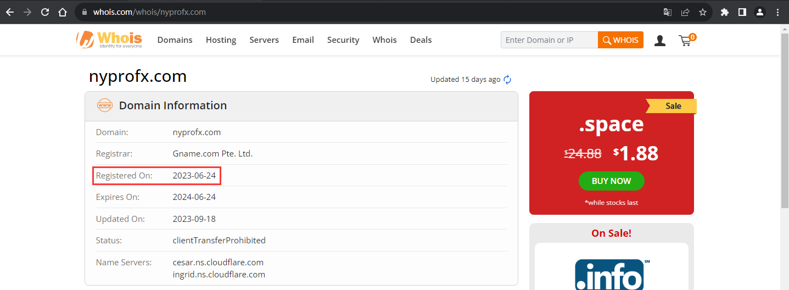Open Chrome three-dot menu
The height and width of the screenshot is (290, 789).
point(777,12)
